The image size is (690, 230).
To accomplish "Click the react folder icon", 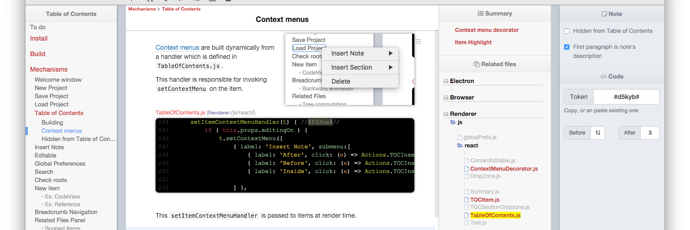I will point(460,146).
